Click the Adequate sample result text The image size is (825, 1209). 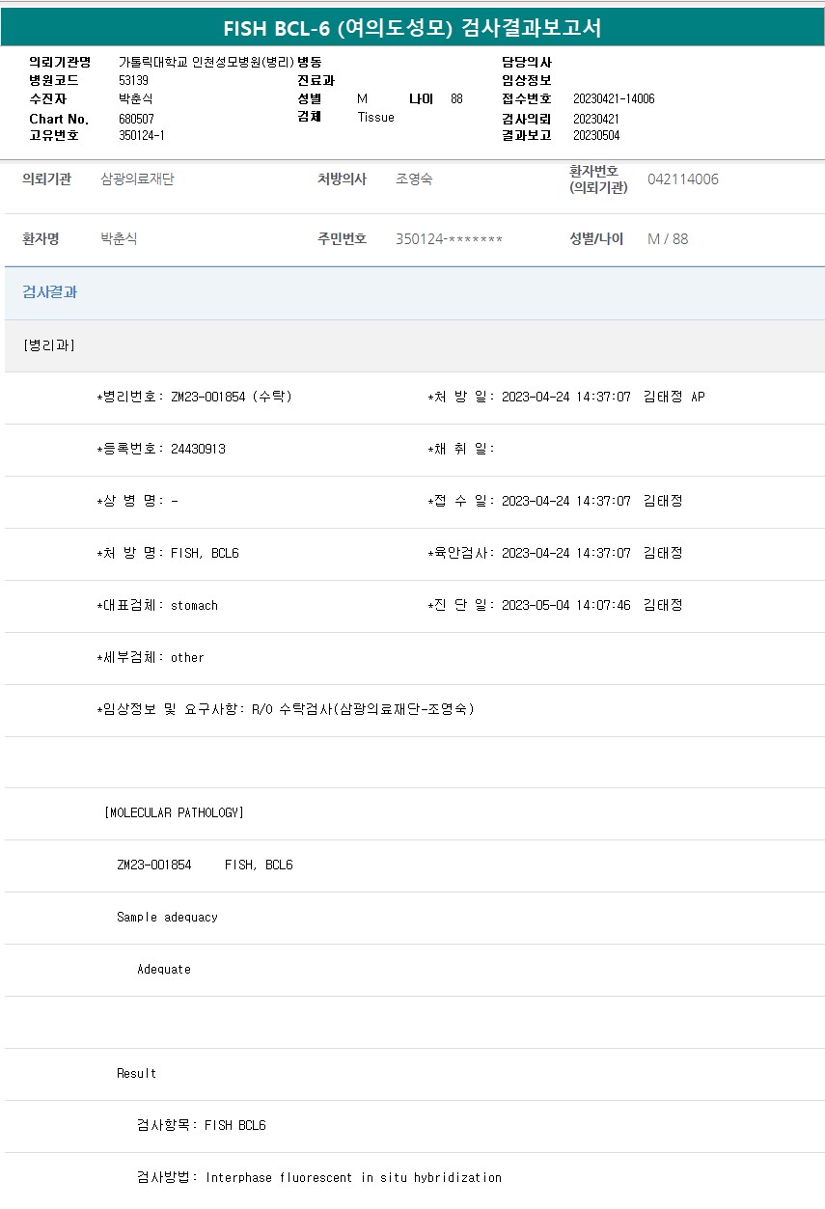pyautogui.click(x=163, y=969)
